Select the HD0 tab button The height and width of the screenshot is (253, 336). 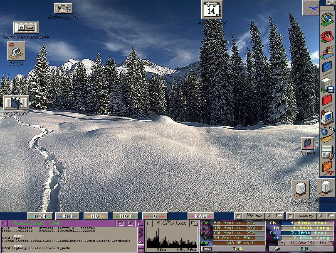[40, 216]
